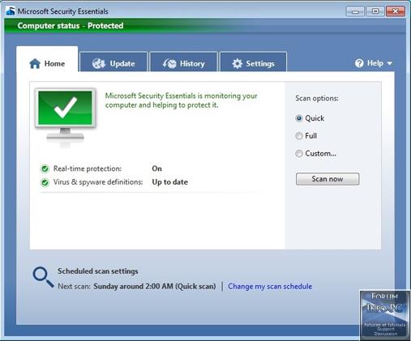Click the 'Computer status - Protected' banner text
Viewport: 411px width, 341px height.
[71, 26]
